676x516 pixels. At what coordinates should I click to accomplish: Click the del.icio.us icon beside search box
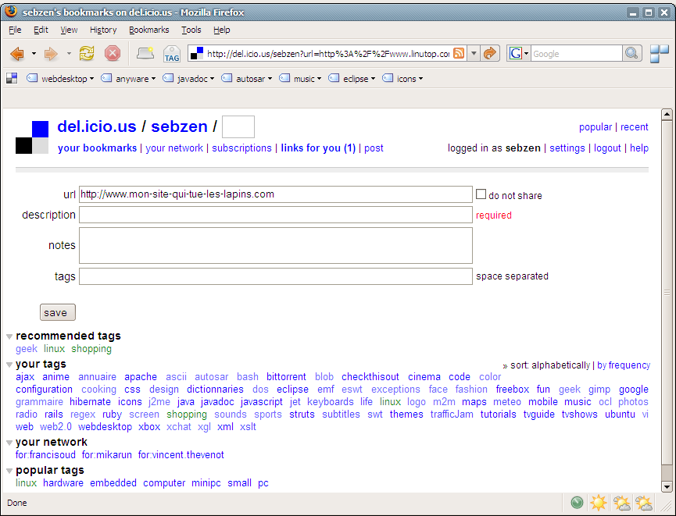659,54
